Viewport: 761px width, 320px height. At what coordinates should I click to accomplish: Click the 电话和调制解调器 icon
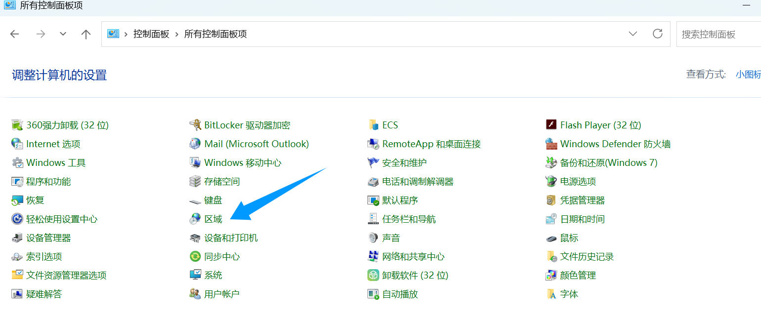click(x=373, y=181)
